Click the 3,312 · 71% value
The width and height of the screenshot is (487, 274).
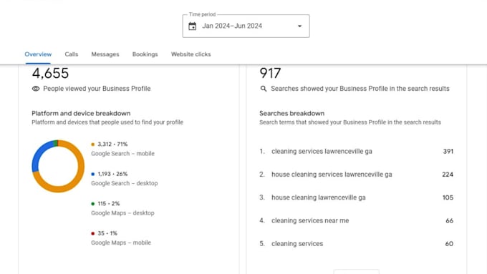tap(112, 145)
